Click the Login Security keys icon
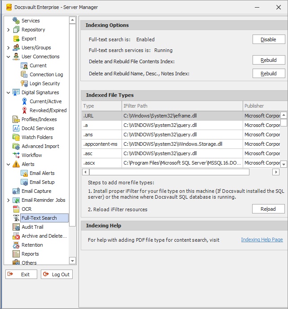This screenshot has width=288, height=309. tap(24, 83)
